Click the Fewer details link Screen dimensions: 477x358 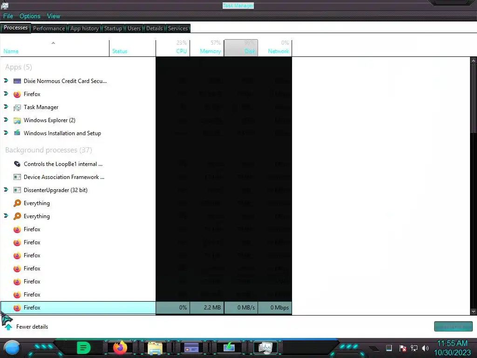coord(32,327)
